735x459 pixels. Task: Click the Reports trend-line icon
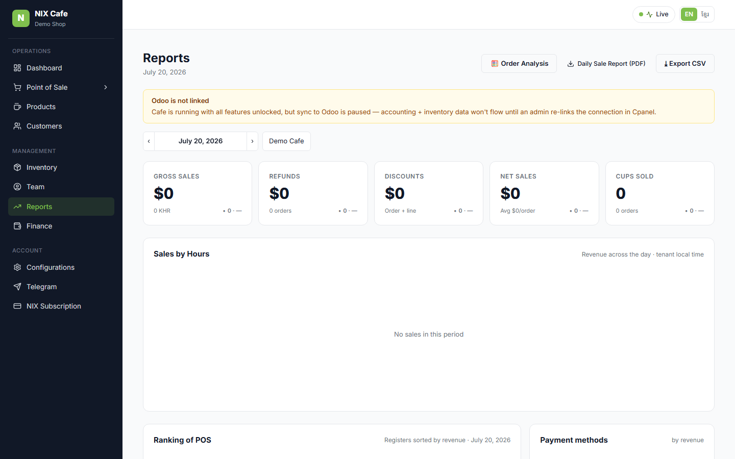17,207
